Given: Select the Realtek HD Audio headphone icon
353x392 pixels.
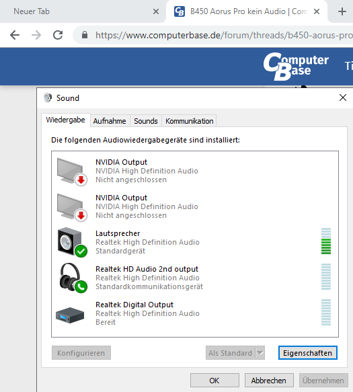Looking at the screenshot, I should [x=73, y=278].
